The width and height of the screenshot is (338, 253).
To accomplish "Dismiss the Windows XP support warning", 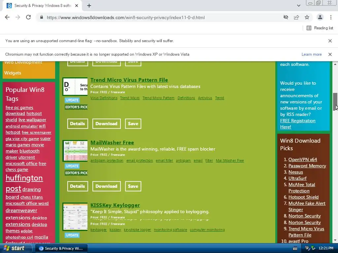I will click(330, 54).
